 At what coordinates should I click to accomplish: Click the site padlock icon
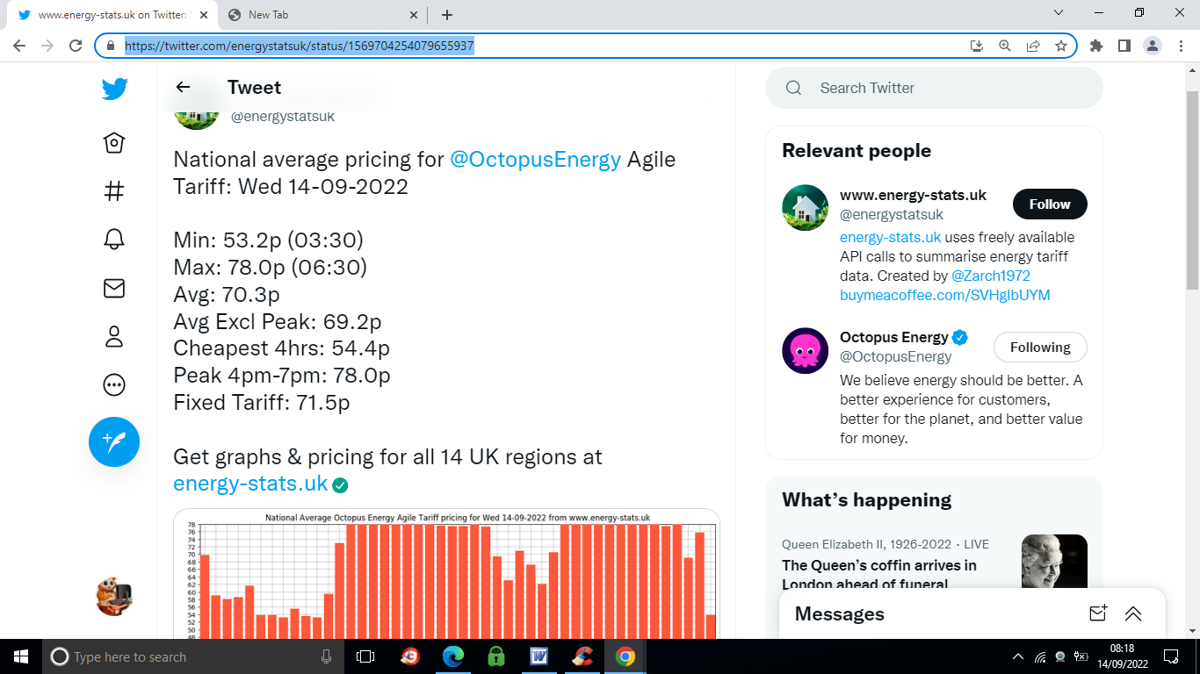(x=111, y=46)
